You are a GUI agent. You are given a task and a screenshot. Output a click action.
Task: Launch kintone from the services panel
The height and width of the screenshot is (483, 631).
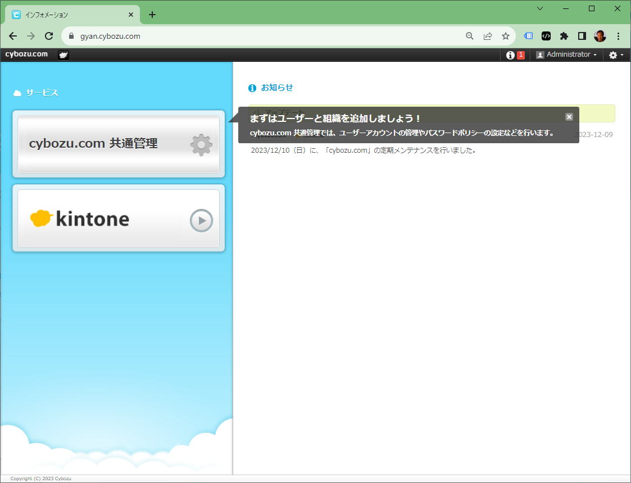(x=119, y=218)
